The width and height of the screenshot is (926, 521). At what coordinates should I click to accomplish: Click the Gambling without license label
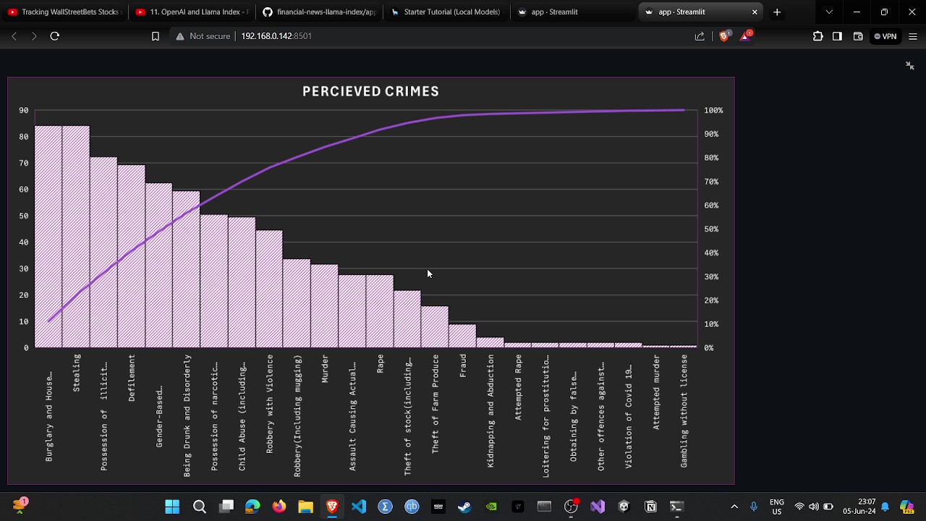pyautogui.click(x=684, y=411)
